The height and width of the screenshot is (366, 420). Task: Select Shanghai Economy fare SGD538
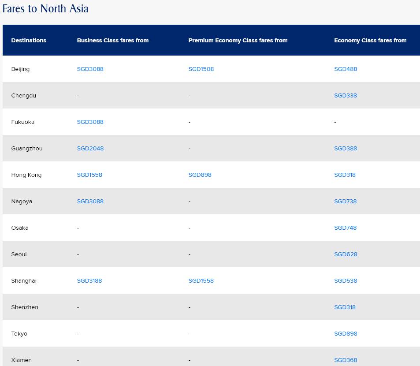pyautogui.click(x=346, y=281)
